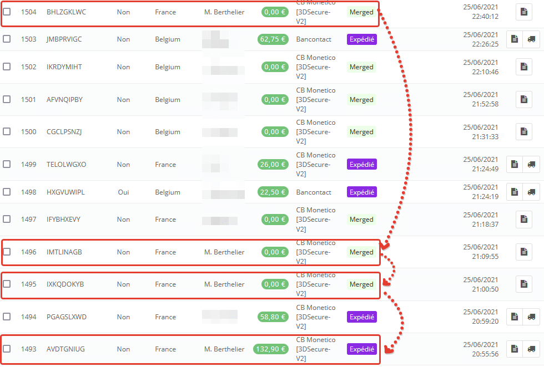Screen dimensions: 544x367
Task: Open invoice document icon for order 1499
Action: (515, 164)
